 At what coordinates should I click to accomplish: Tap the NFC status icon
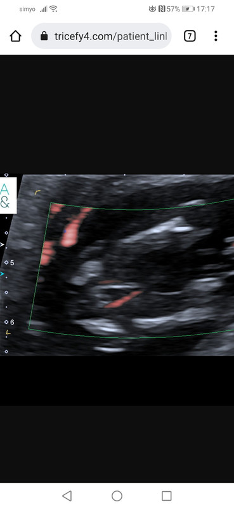(x=162, y=9)
